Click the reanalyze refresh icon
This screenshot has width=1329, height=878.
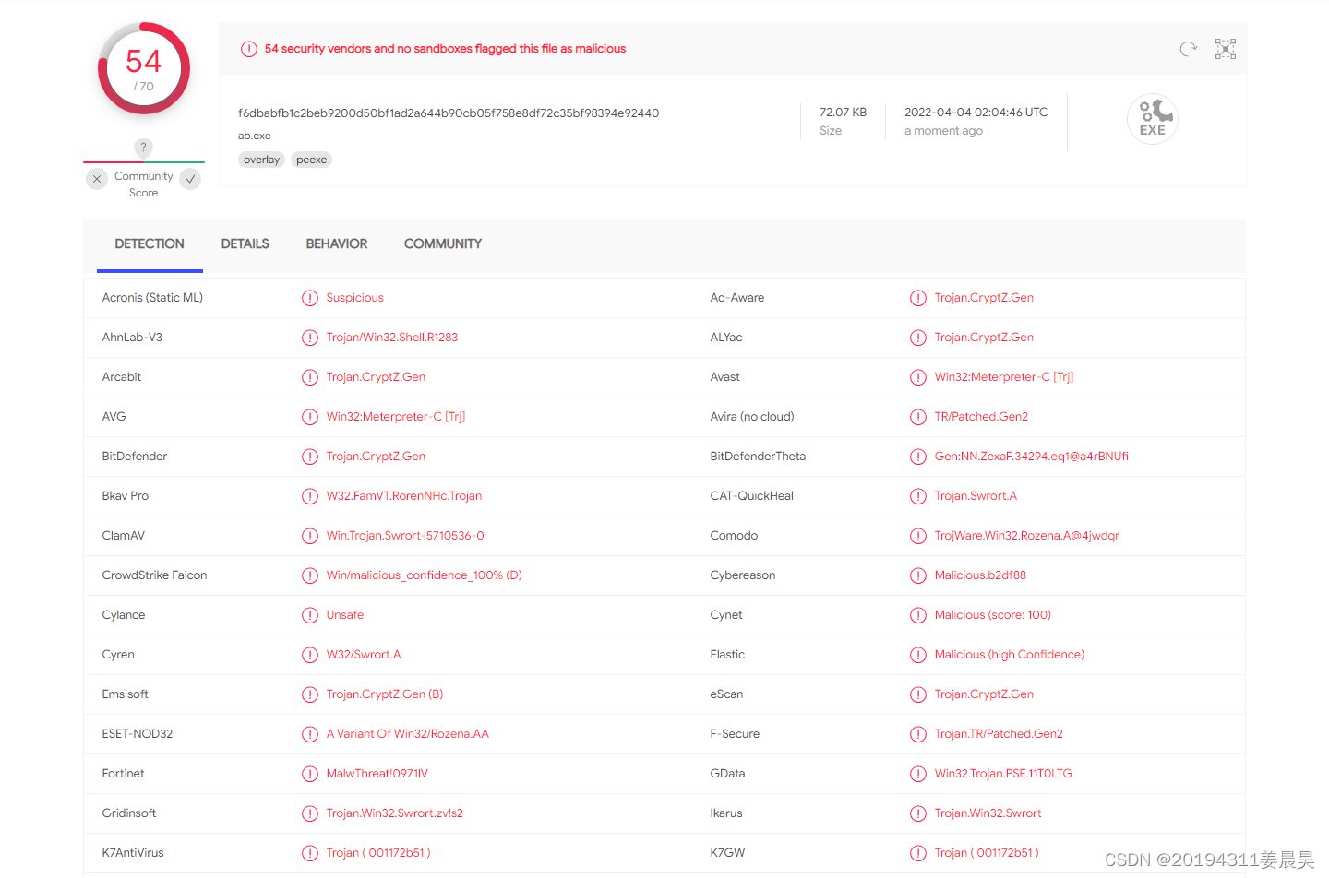pyautogui.click(x=1188, y=49)
